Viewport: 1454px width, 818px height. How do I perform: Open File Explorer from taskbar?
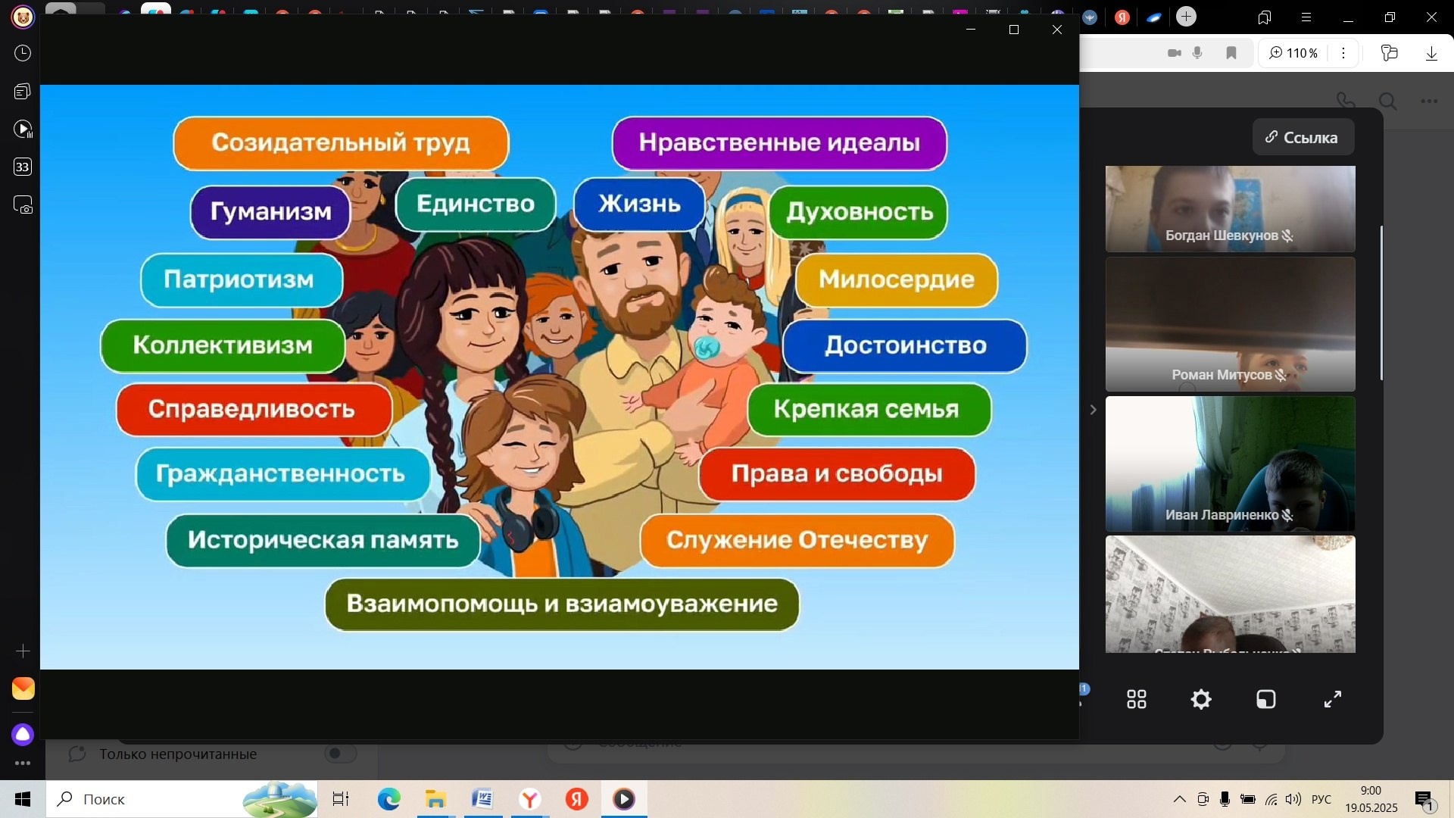click(x=435, y=799)
